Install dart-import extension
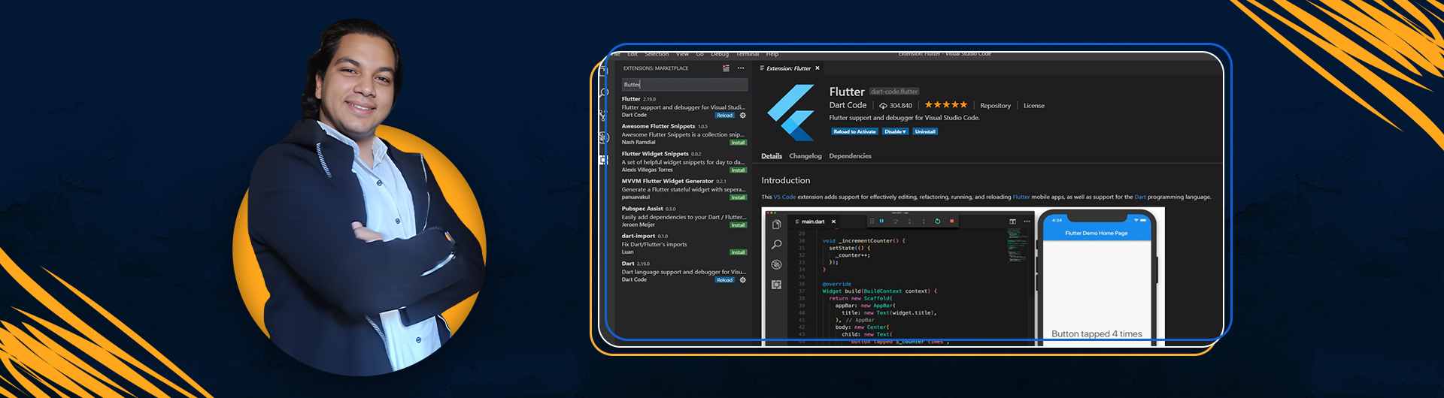The height and width of the screenshot is (398, 1444). point(739,252)
